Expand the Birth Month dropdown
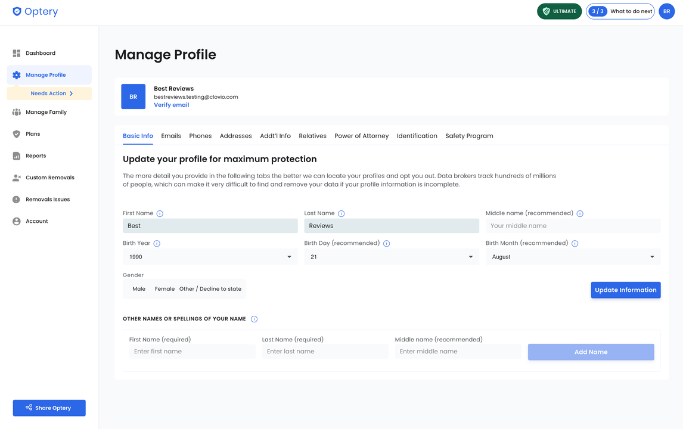The height and width of the screenshot is (429, 683). 573,257
